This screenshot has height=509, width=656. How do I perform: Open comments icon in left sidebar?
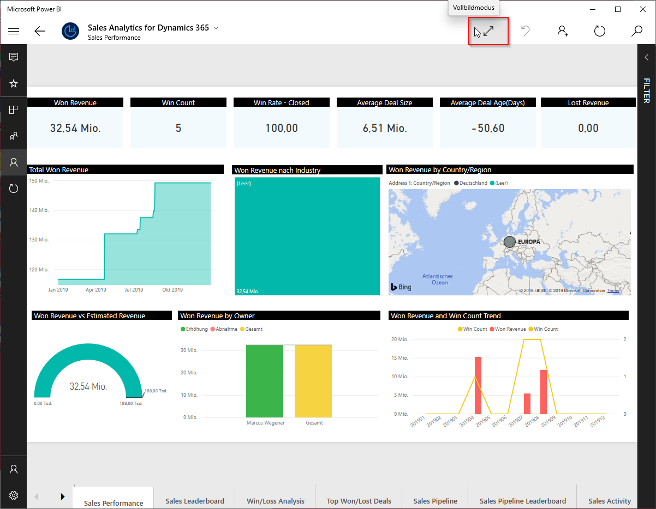pos(14,57)
